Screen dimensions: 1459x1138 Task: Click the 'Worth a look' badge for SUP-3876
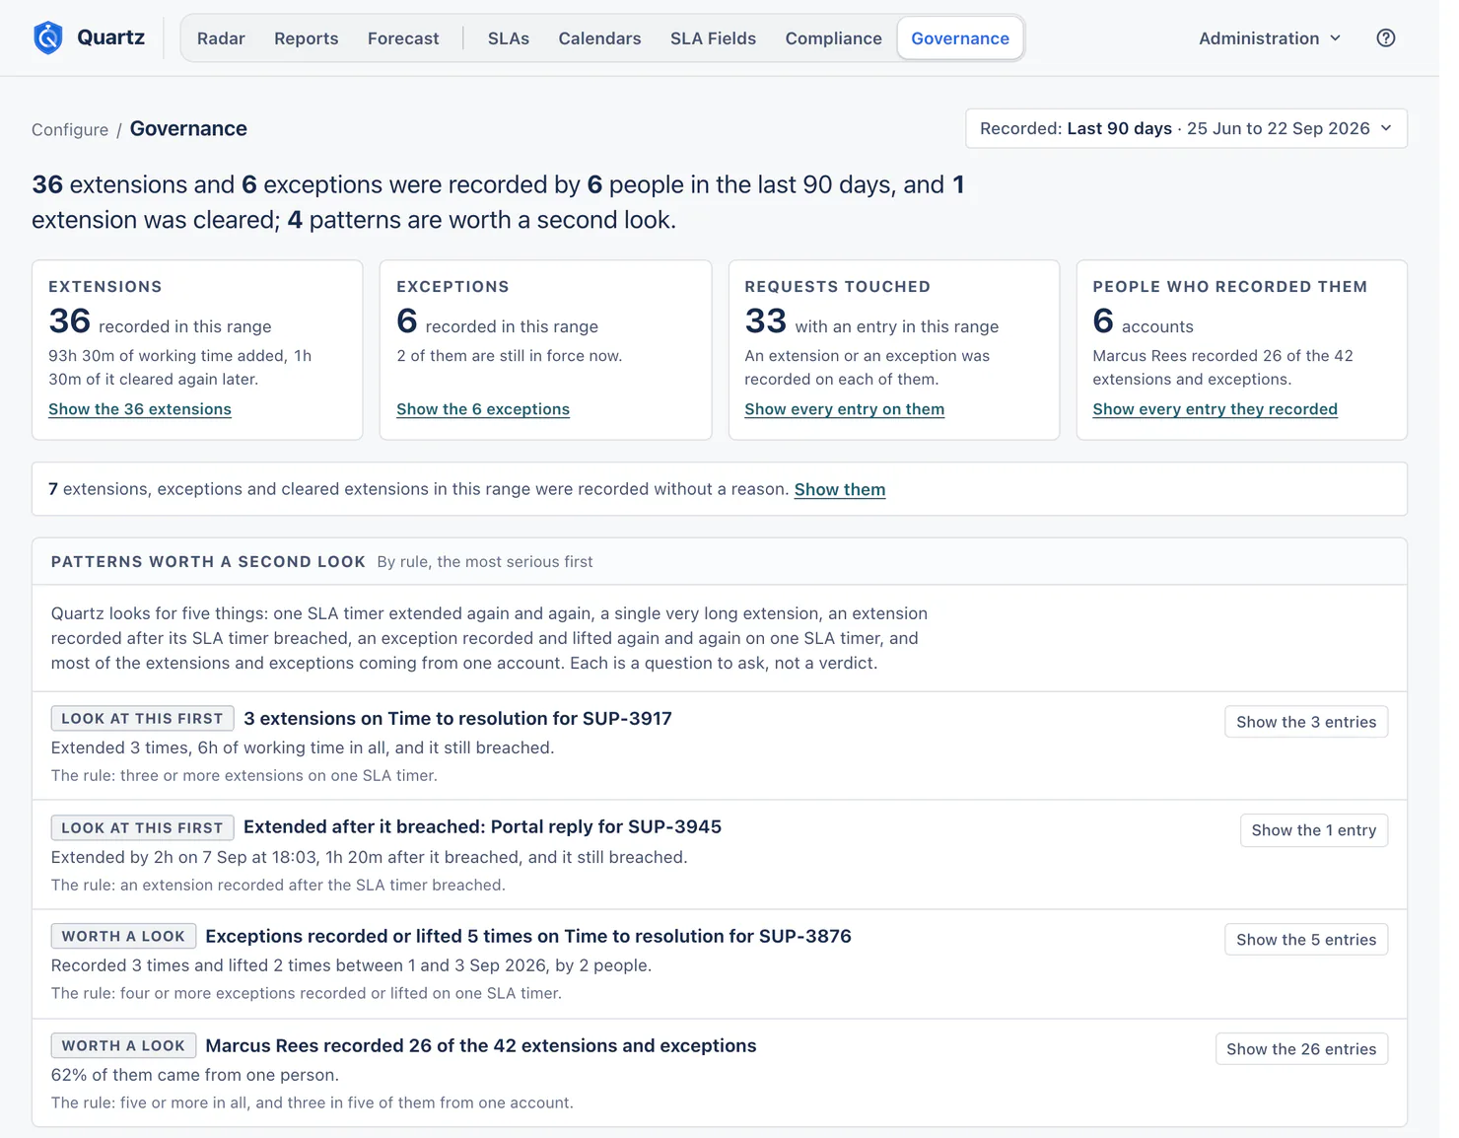point(123,936)
